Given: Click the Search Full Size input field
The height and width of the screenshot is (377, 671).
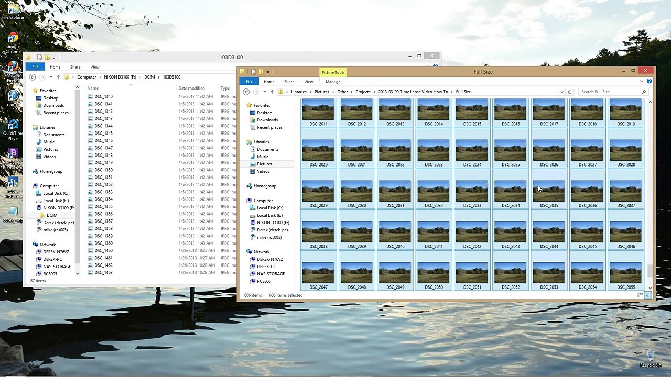Looking at the screenshot, I should tap(610, 92).
